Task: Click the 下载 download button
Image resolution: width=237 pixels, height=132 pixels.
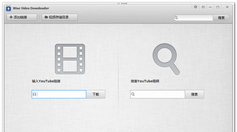Action: click(x=96, y=94)
